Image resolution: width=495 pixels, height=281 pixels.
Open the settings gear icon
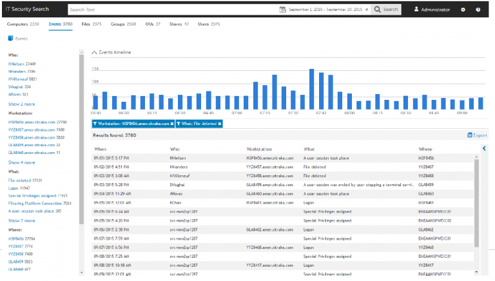point(463,10)
